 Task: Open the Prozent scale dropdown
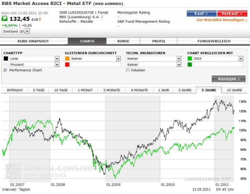(57, 65)
